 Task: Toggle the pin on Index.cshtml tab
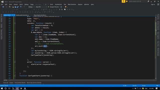coord(12,15)
